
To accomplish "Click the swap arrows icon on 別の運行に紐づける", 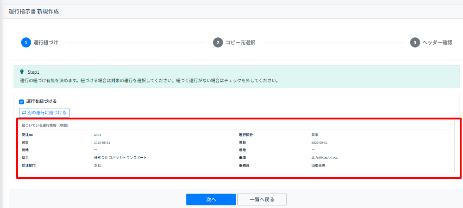I will coord(24,113).
